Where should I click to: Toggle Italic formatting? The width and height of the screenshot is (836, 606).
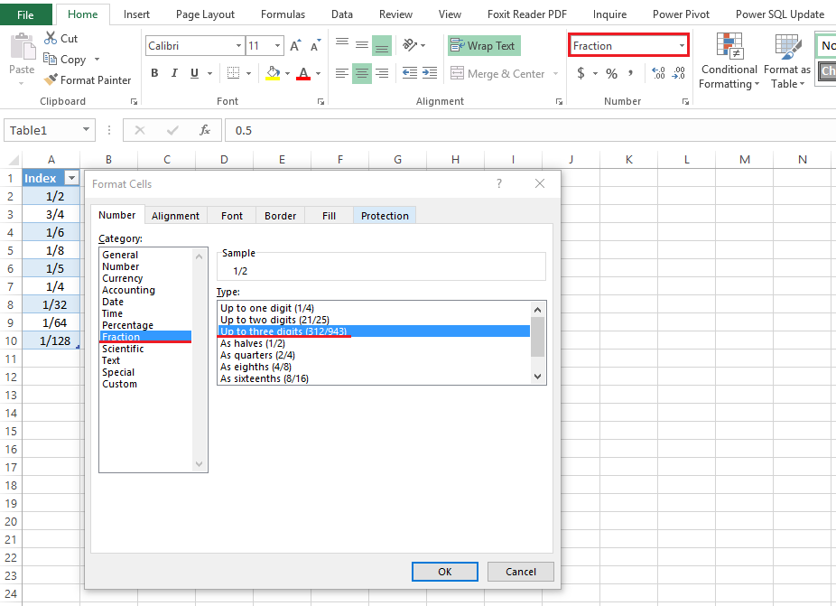click(174, 73)
